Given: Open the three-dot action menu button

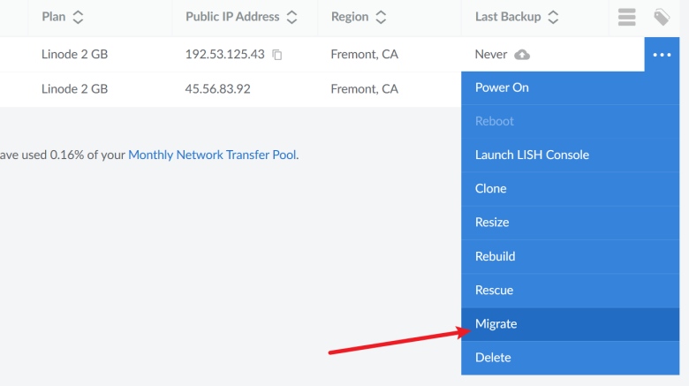Looking at the screenshot, I should tap(662, 55).
